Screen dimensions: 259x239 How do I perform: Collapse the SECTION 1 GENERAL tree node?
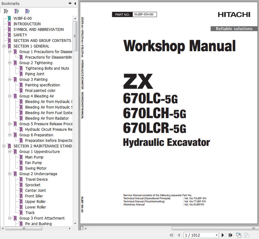[x=4, y=46]
